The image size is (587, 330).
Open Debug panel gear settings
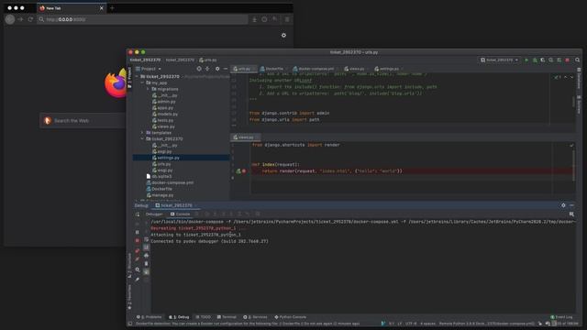coord(563,205)
